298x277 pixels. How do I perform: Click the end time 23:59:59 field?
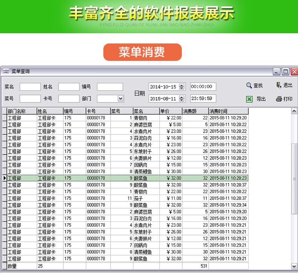[203, 99]
